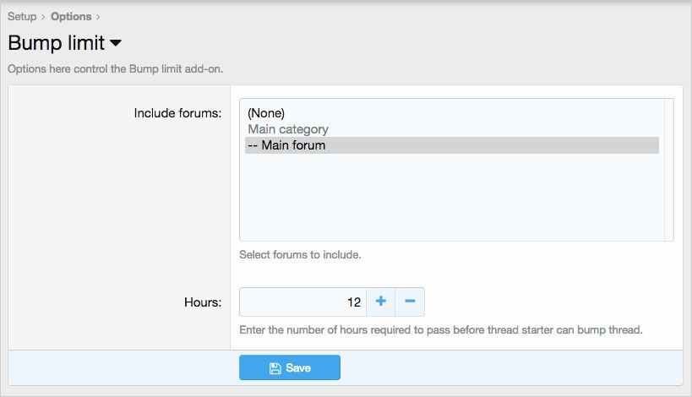Screen dimensions: 692x397
Task: Expand the Bump limit dropdown arrow
Action: tap(116, 42)
